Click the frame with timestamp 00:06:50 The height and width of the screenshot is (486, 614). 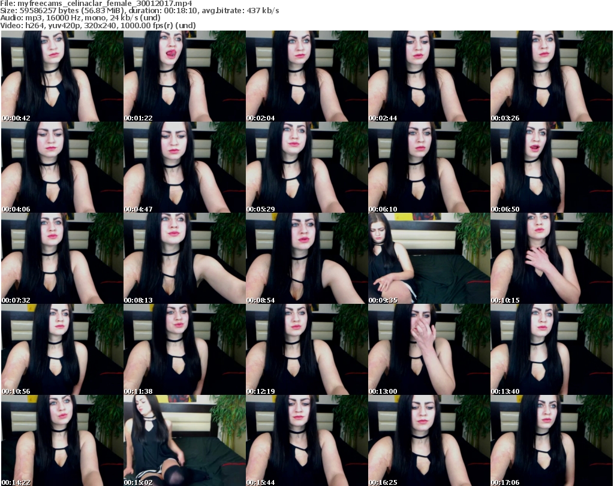point(552,167)
